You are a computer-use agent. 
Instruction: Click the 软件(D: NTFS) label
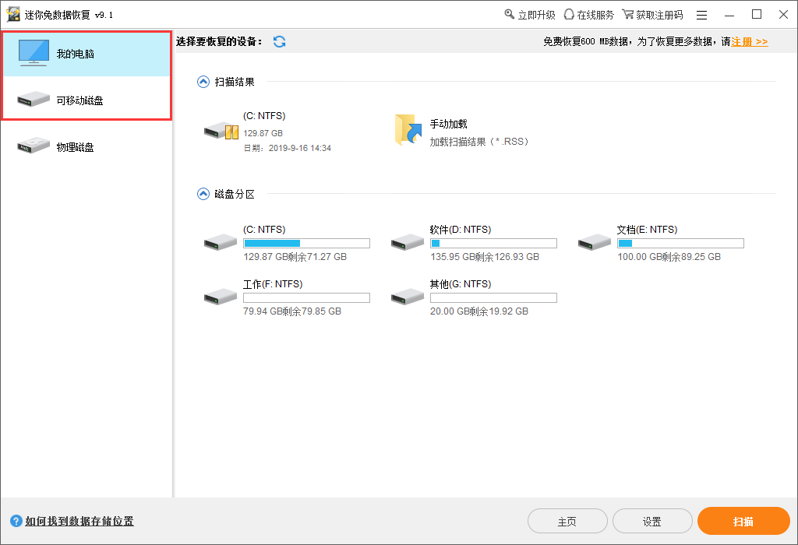tap(461, 230)
